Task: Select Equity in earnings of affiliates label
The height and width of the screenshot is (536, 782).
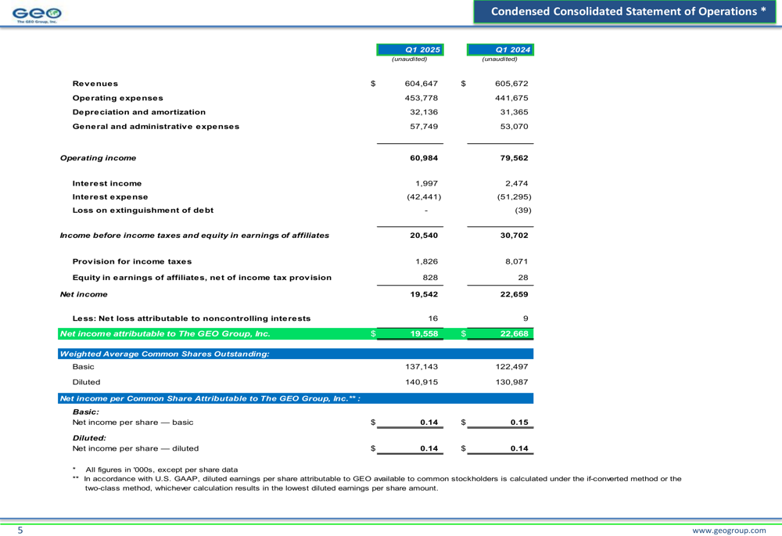Action: point(202,278)
